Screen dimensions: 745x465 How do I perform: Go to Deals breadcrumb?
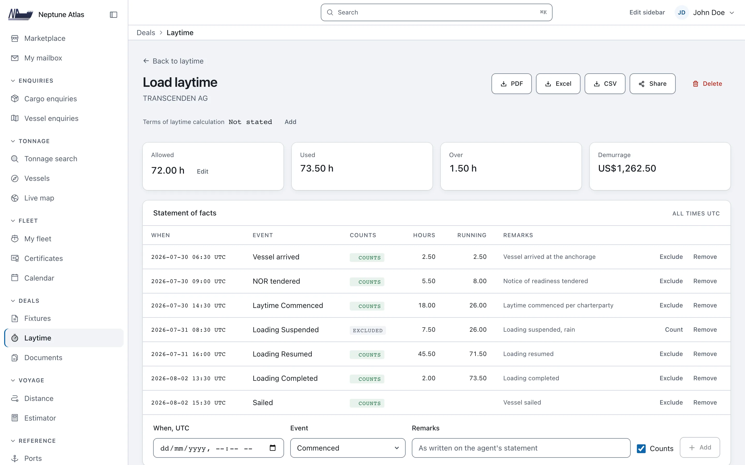click(146, 33)
